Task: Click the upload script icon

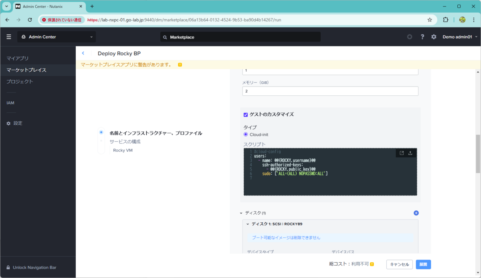Action: (x=410, y=153)
